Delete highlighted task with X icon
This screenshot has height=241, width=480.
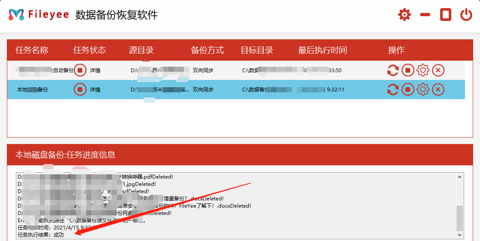[438, 89]
